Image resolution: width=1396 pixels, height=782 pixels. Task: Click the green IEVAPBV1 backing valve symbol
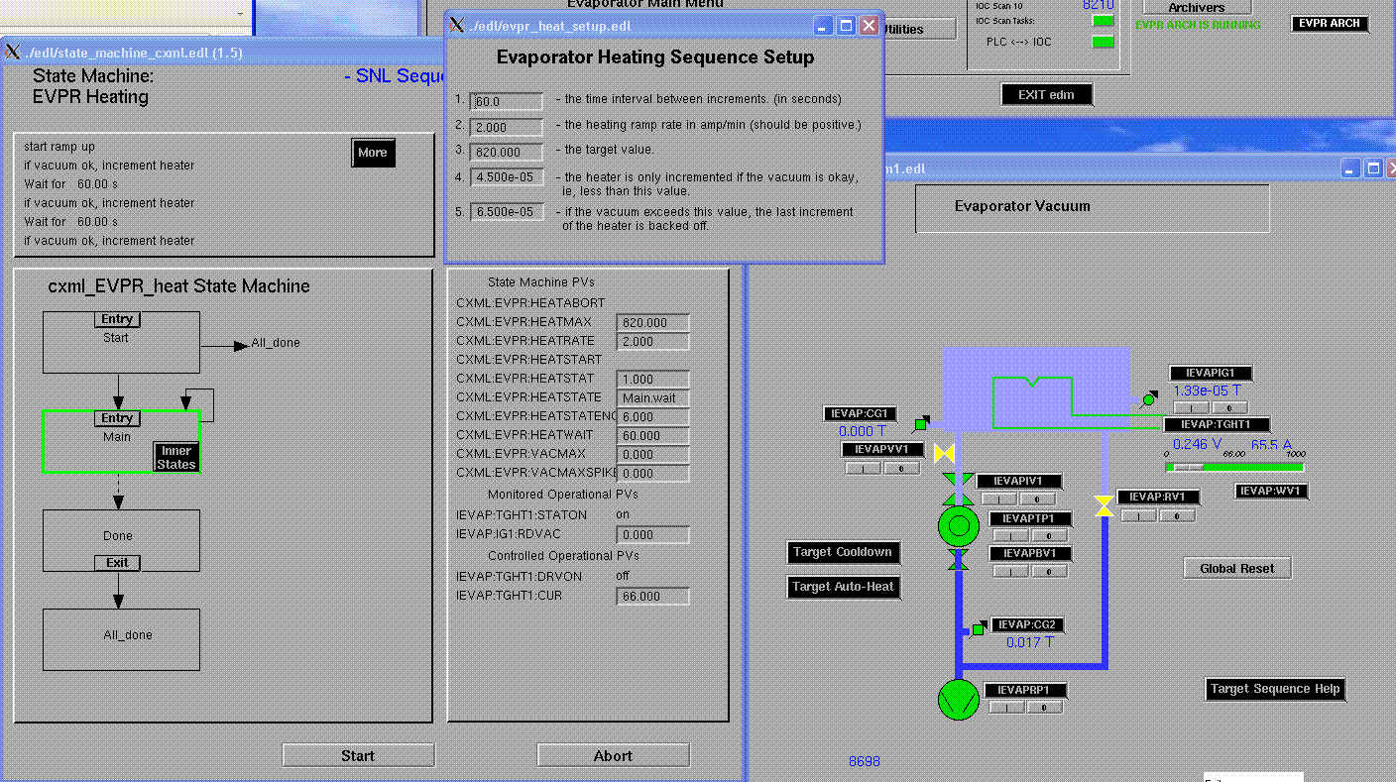[958, 559]
